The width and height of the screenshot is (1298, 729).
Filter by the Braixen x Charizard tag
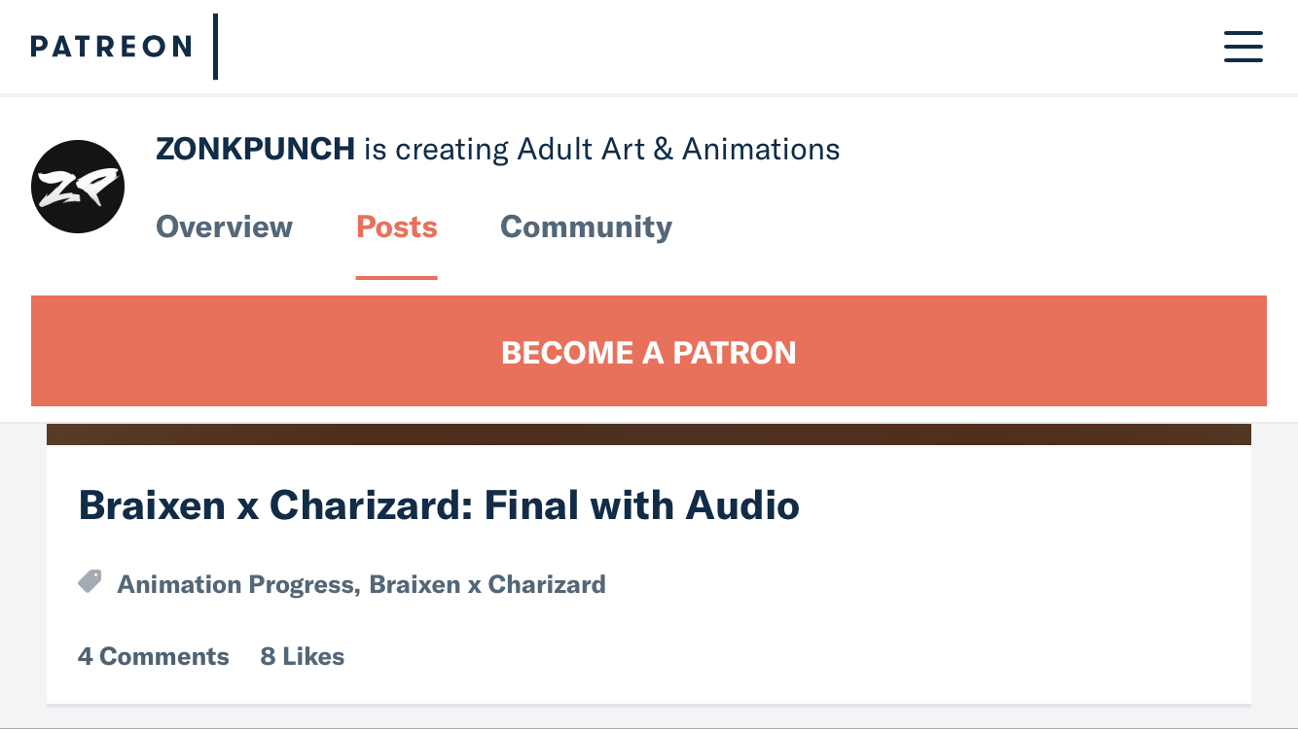[x=487, y=584]
